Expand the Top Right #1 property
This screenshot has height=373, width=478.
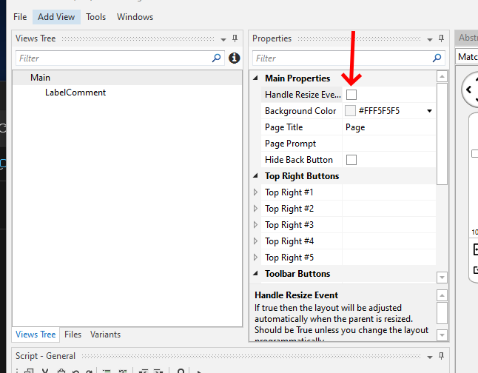pos(255,192)
